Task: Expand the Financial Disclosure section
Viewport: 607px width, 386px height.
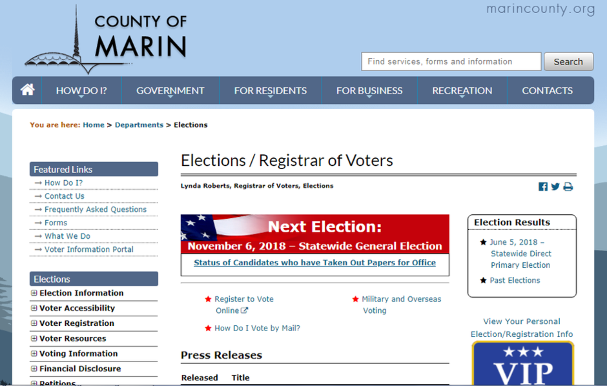Action: 34,369
